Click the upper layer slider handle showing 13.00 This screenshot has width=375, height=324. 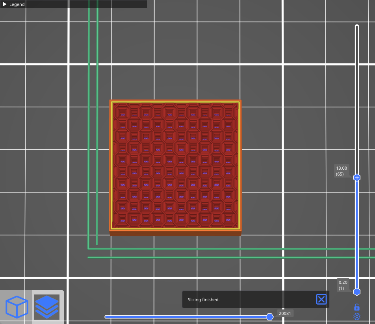(x=356, y=178)
